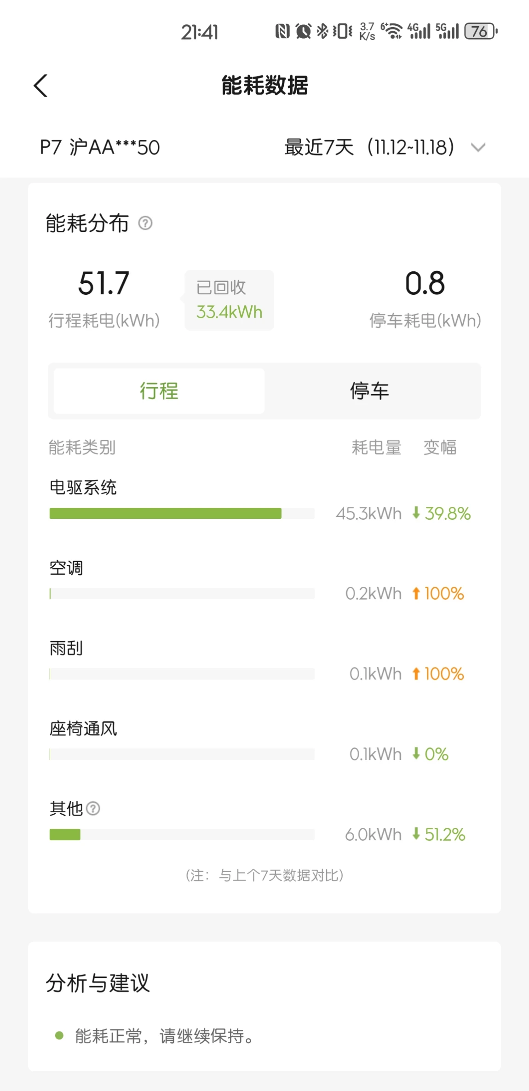The image size is (529, 1091).
Task: Open the 最近7天 period selector
Action: (x=369, y=148)
